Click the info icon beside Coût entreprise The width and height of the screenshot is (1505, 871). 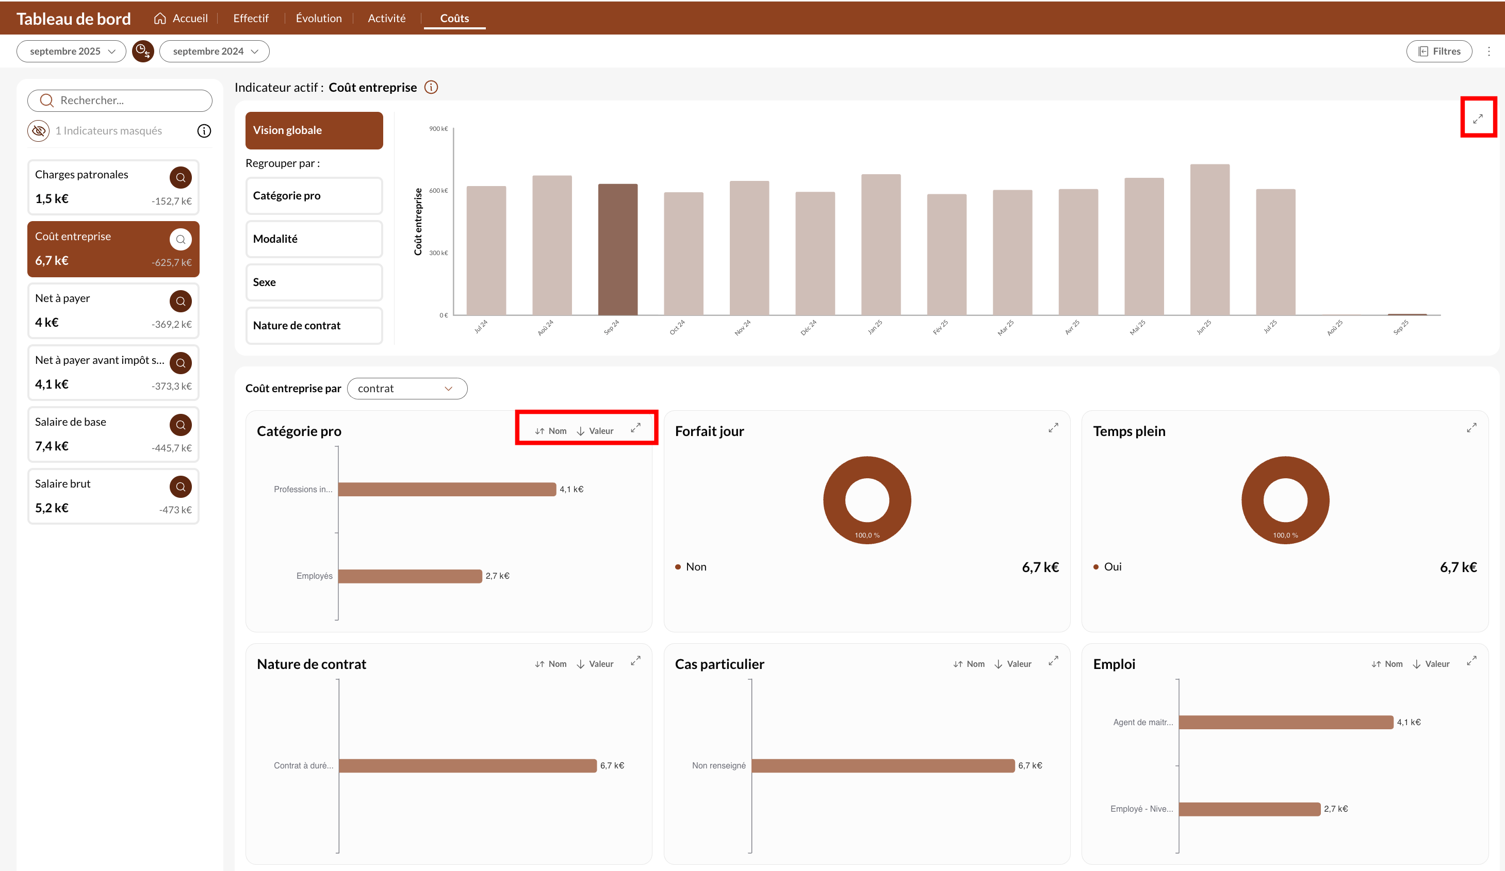(431, 87)
